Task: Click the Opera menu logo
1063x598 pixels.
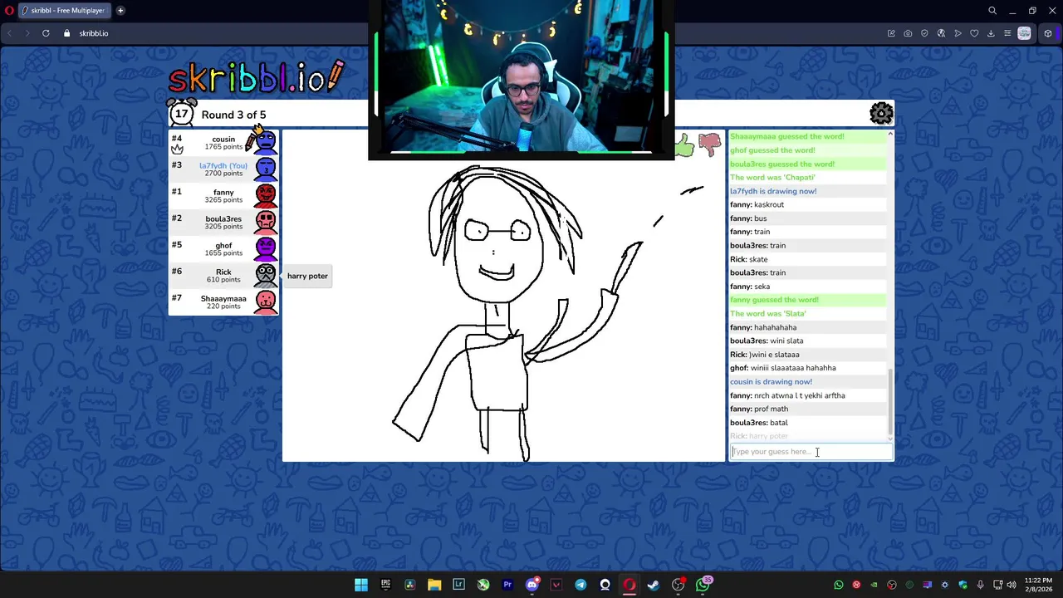Action: (x=9, y=11)
